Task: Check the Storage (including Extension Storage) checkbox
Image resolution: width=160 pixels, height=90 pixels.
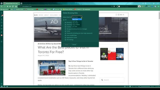Action: coord(65,29)
